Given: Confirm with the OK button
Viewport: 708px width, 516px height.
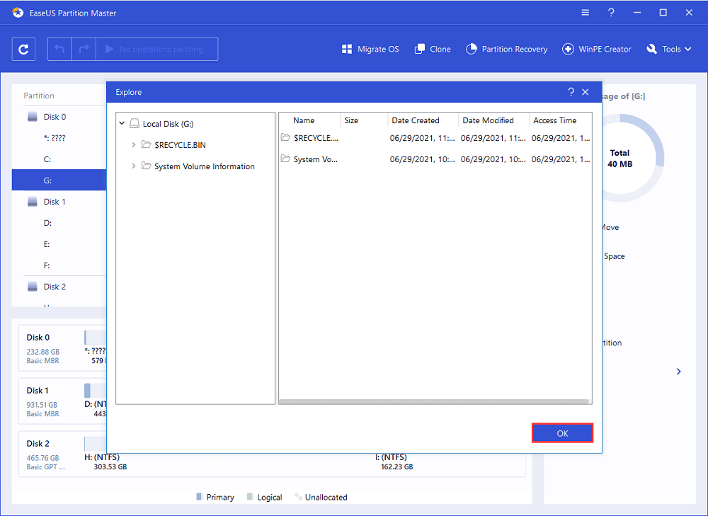Looking at the screenshot, I should [562, 433].
